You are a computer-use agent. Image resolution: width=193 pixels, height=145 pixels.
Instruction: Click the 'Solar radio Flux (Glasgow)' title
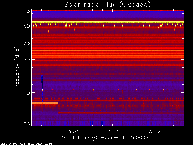click(x=107, y=5)
